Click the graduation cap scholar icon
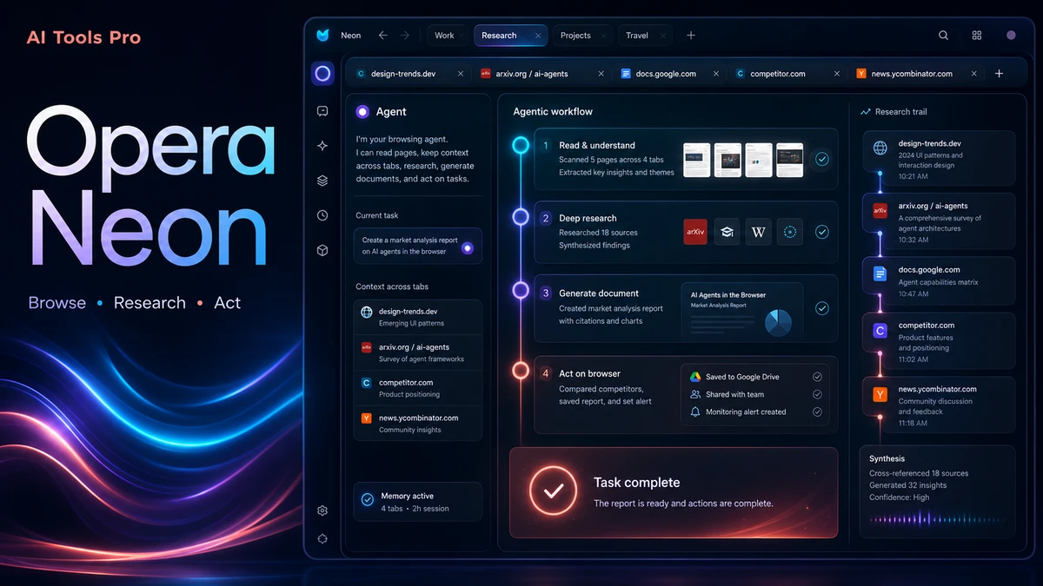 (x=727, y=231)
